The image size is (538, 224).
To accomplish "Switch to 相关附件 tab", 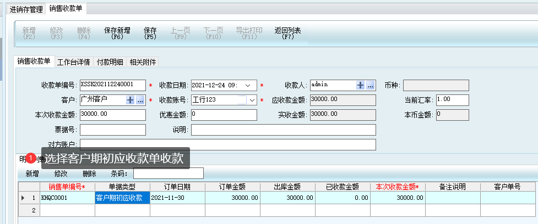I will (143, 61).
